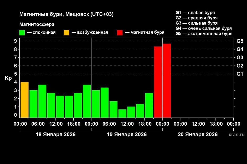Click the red 'магнитная буря' legend swatch
This screenshot has width=247, height=164.
120,33
